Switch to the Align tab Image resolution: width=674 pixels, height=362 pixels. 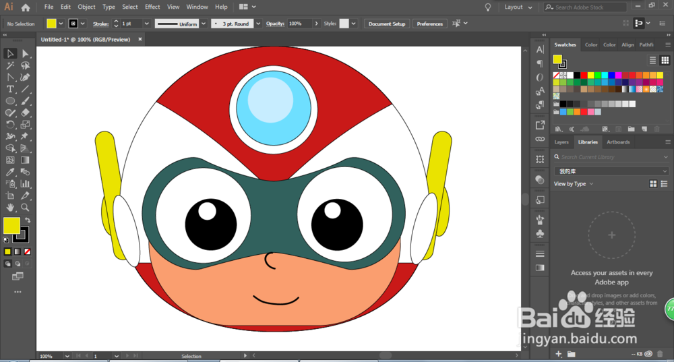(627, 44)
